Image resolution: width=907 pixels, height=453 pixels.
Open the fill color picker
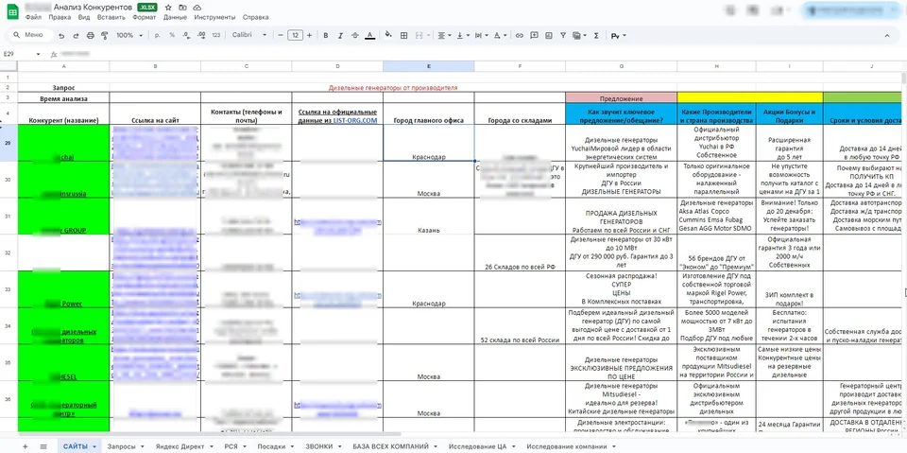click(x=388, y=35)
